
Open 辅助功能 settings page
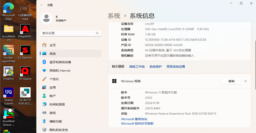coord(71,121)
